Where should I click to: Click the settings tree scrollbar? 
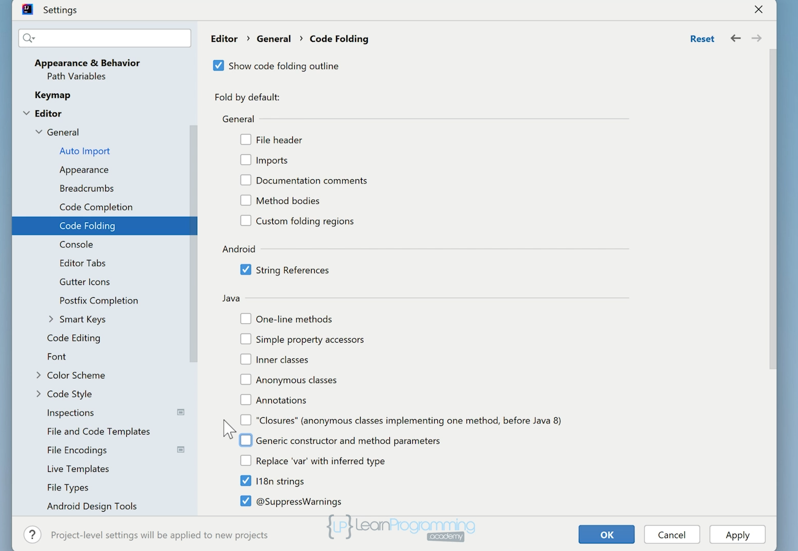pyautogui.click(x=193, y=244)
